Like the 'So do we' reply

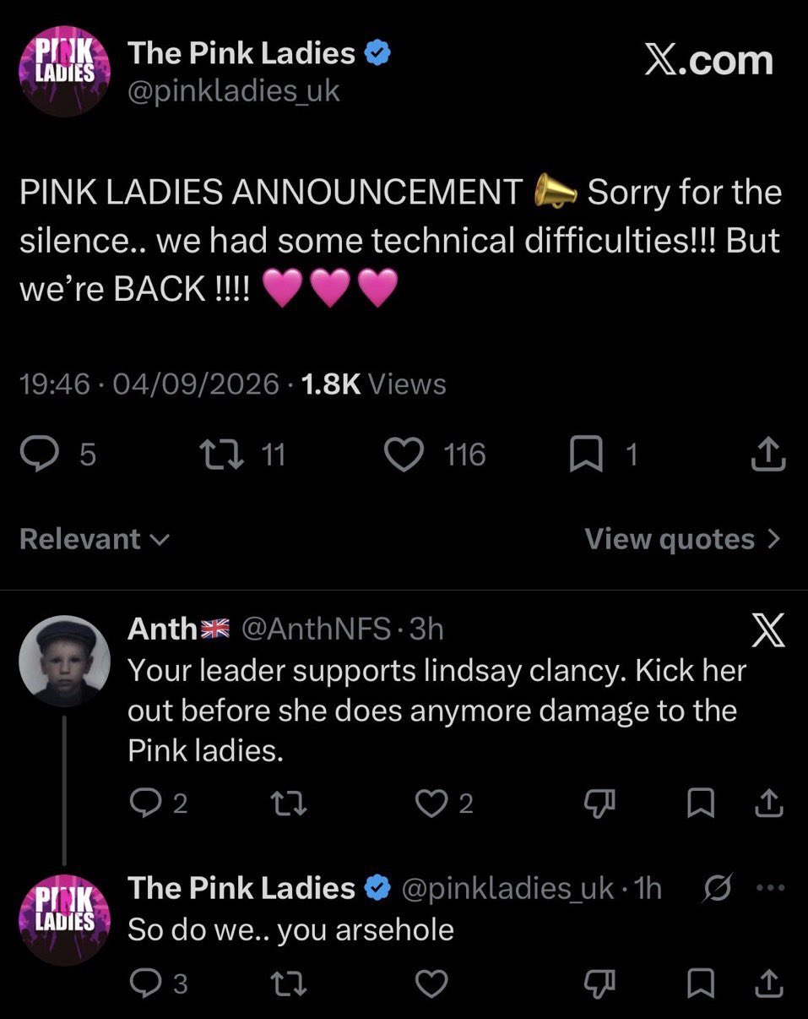click(x=431, y=984)
